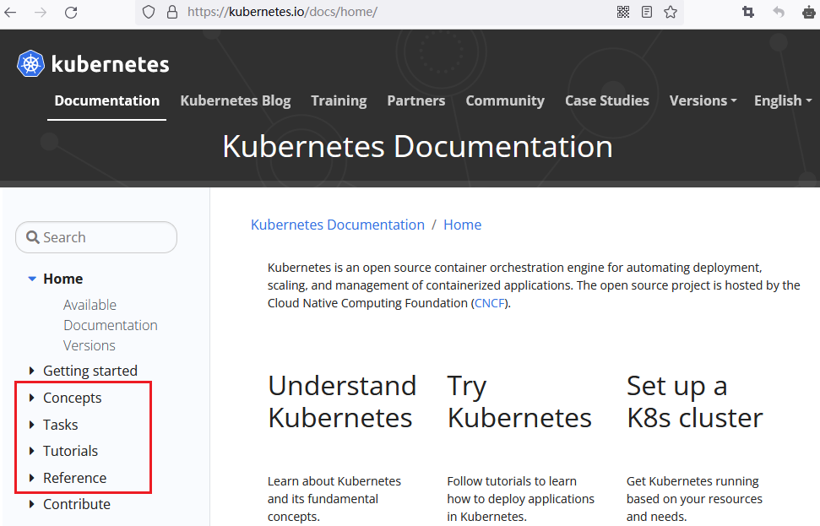Click the Set up a K8s cluster heading

click(x=694, y=402)
